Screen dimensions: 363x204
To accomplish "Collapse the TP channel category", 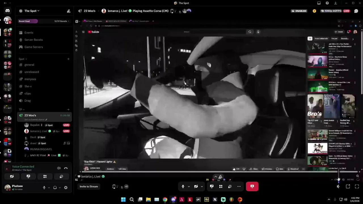I will coord(22,109).
